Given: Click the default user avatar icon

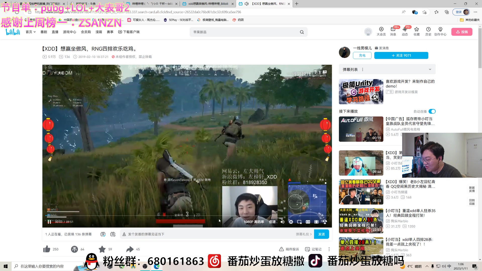Looking at the screenshot, I should point(368,32).
